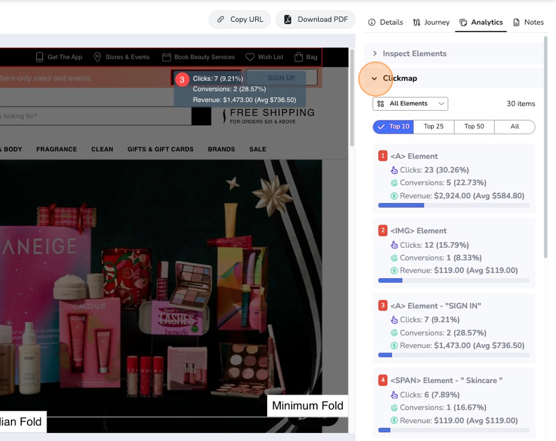Open the SALE navigation menu

[258, 149]
